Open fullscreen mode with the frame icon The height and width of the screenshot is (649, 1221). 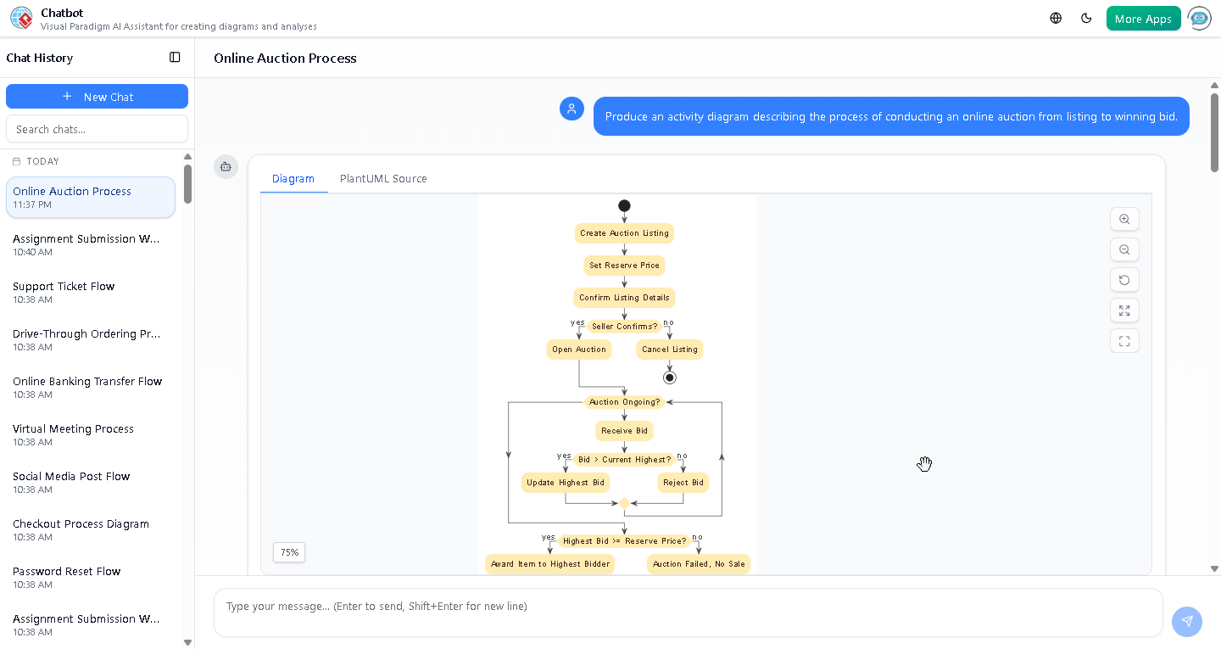coord(1124,340)
